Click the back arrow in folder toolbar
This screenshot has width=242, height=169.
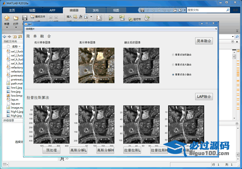pos(4,37)
